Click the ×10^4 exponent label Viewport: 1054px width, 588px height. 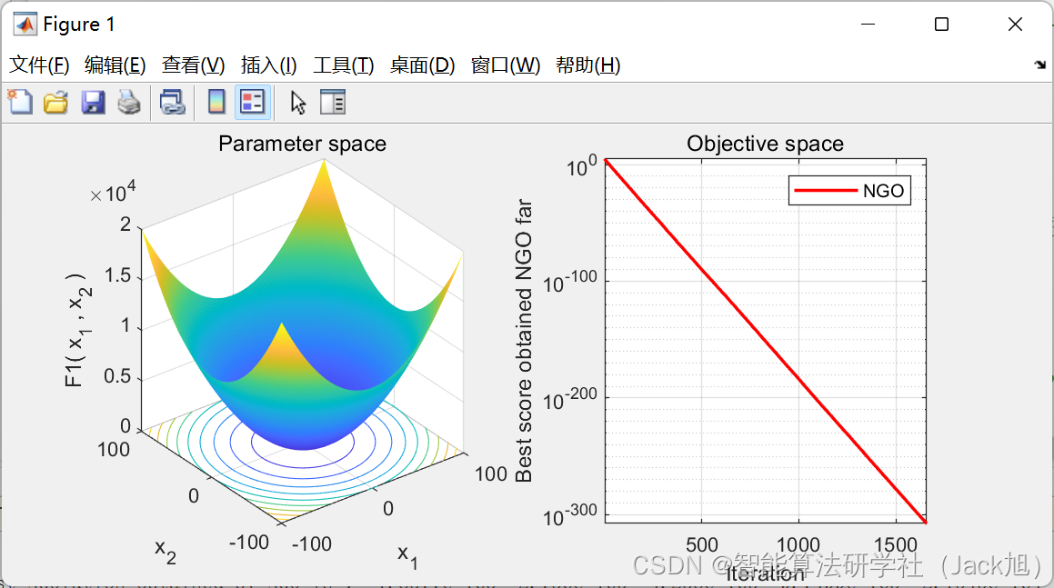tap(113, 192)
